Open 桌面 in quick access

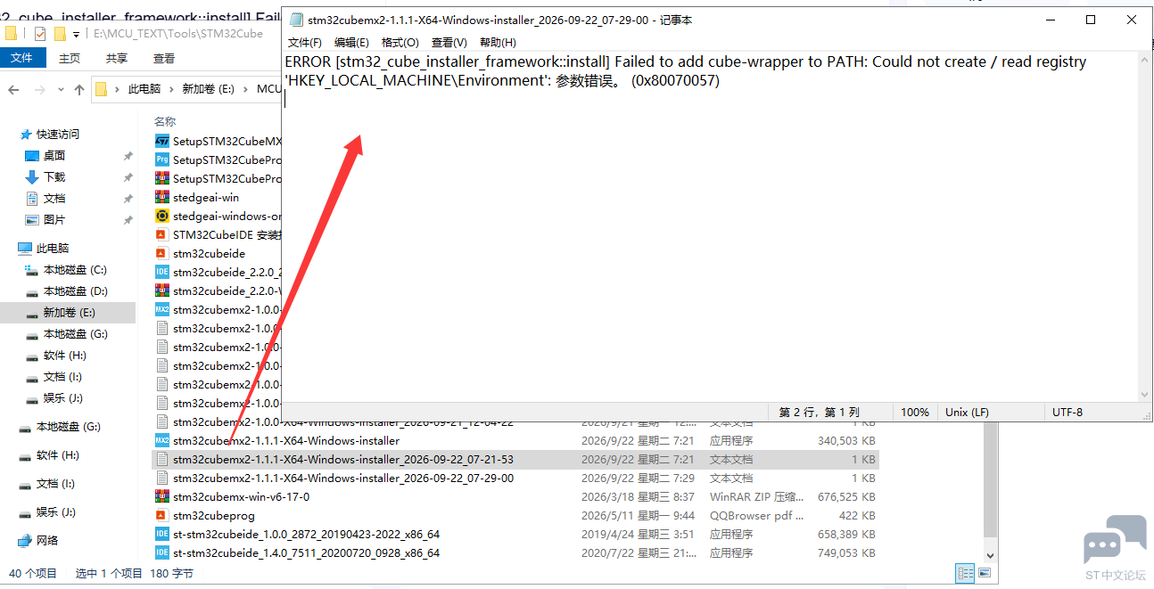coord(54,155)
